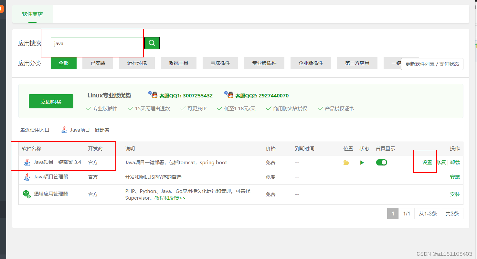Viewport: 477px width, 259px height.
Task: Click the green cube icon of 堡塔应用管理器
Action: point(27,194)
